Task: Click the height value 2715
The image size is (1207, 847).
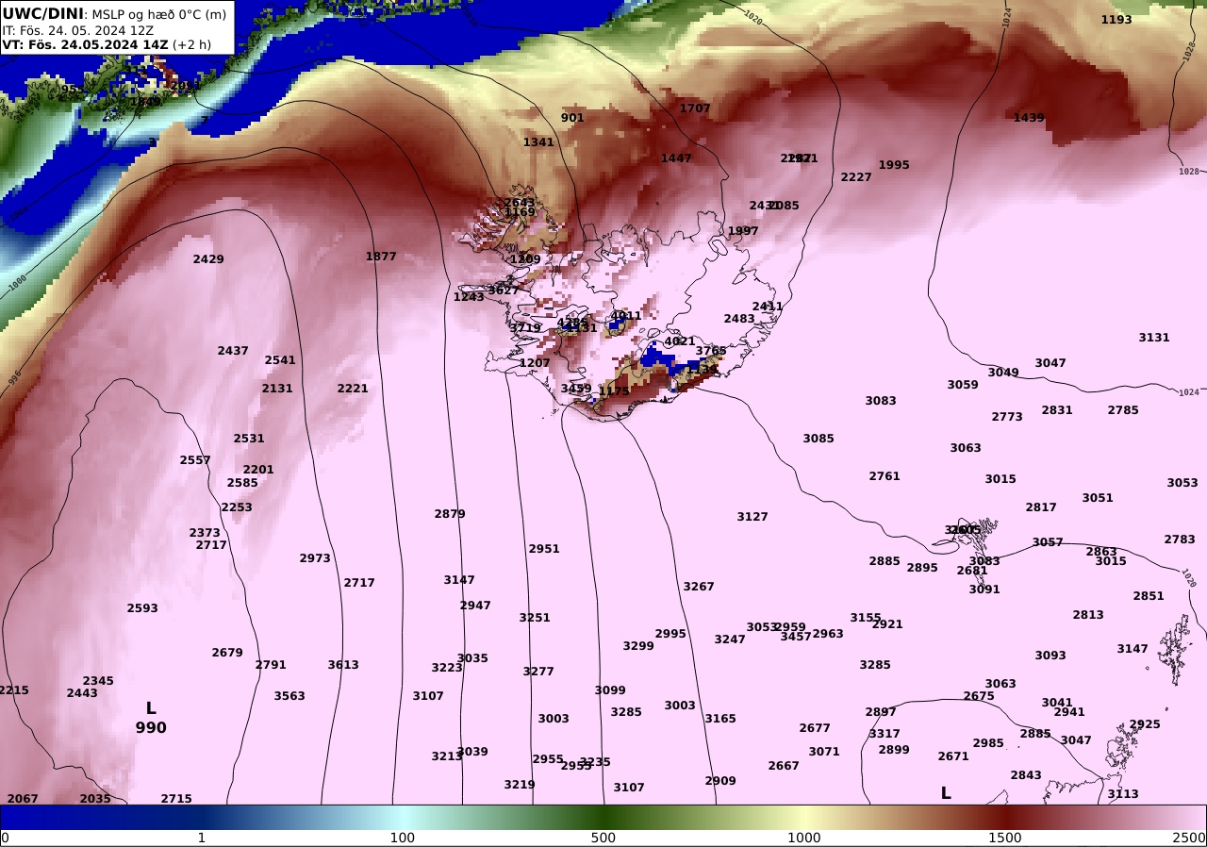Action: coord(176,799)
